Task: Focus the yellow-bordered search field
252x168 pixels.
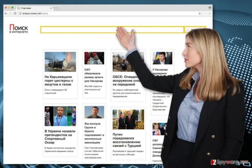Action: [112, 30]
